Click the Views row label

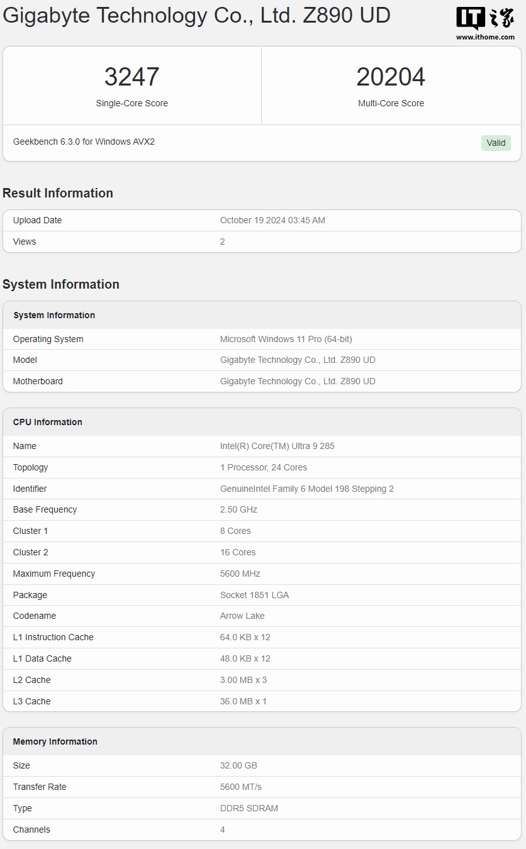point(25,242)
